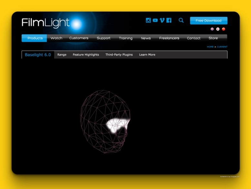251x189 pixels.
Task: Switch language with the UK flag
Action: coord(212,29)
